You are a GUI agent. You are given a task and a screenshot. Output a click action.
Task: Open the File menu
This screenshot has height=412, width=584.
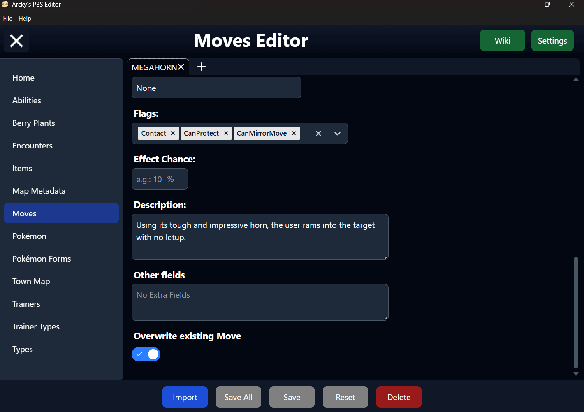tap(8, 19)
